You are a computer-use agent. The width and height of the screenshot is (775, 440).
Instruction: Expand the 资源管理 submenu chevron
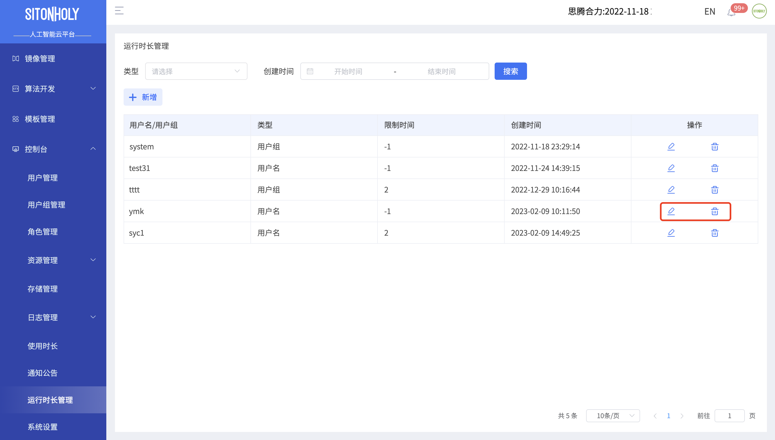[x=93, y=260]
